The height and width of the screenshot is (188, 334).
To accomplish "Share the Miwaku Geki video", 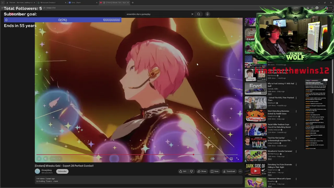I will tap(202, 171).
